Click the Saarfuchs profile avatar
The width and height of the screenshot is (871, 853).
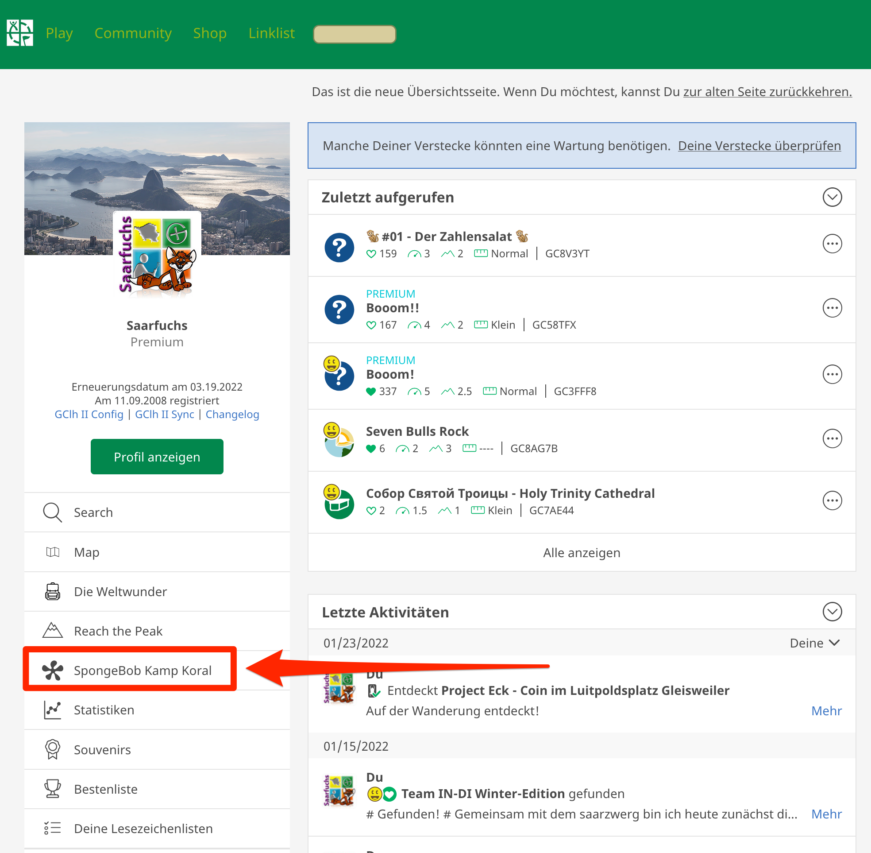tap(157, 254)
